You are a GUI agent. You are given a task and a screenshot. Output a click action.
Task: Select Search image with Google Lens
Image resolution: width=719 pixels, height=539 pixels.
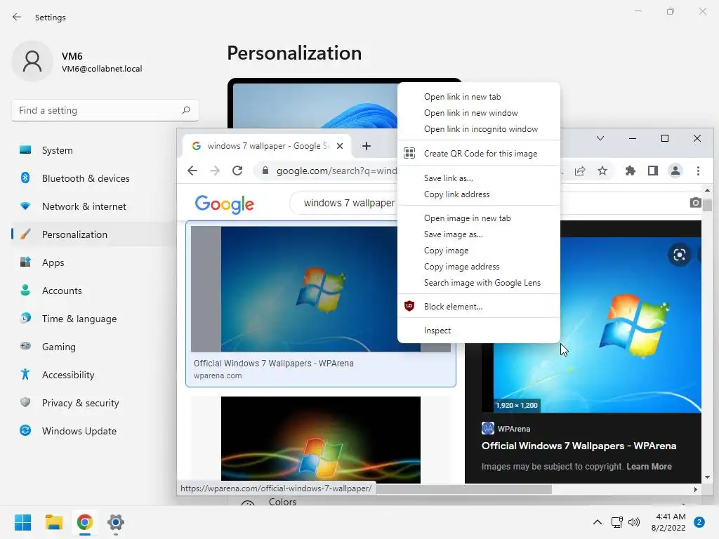click(x=479, y=283)
